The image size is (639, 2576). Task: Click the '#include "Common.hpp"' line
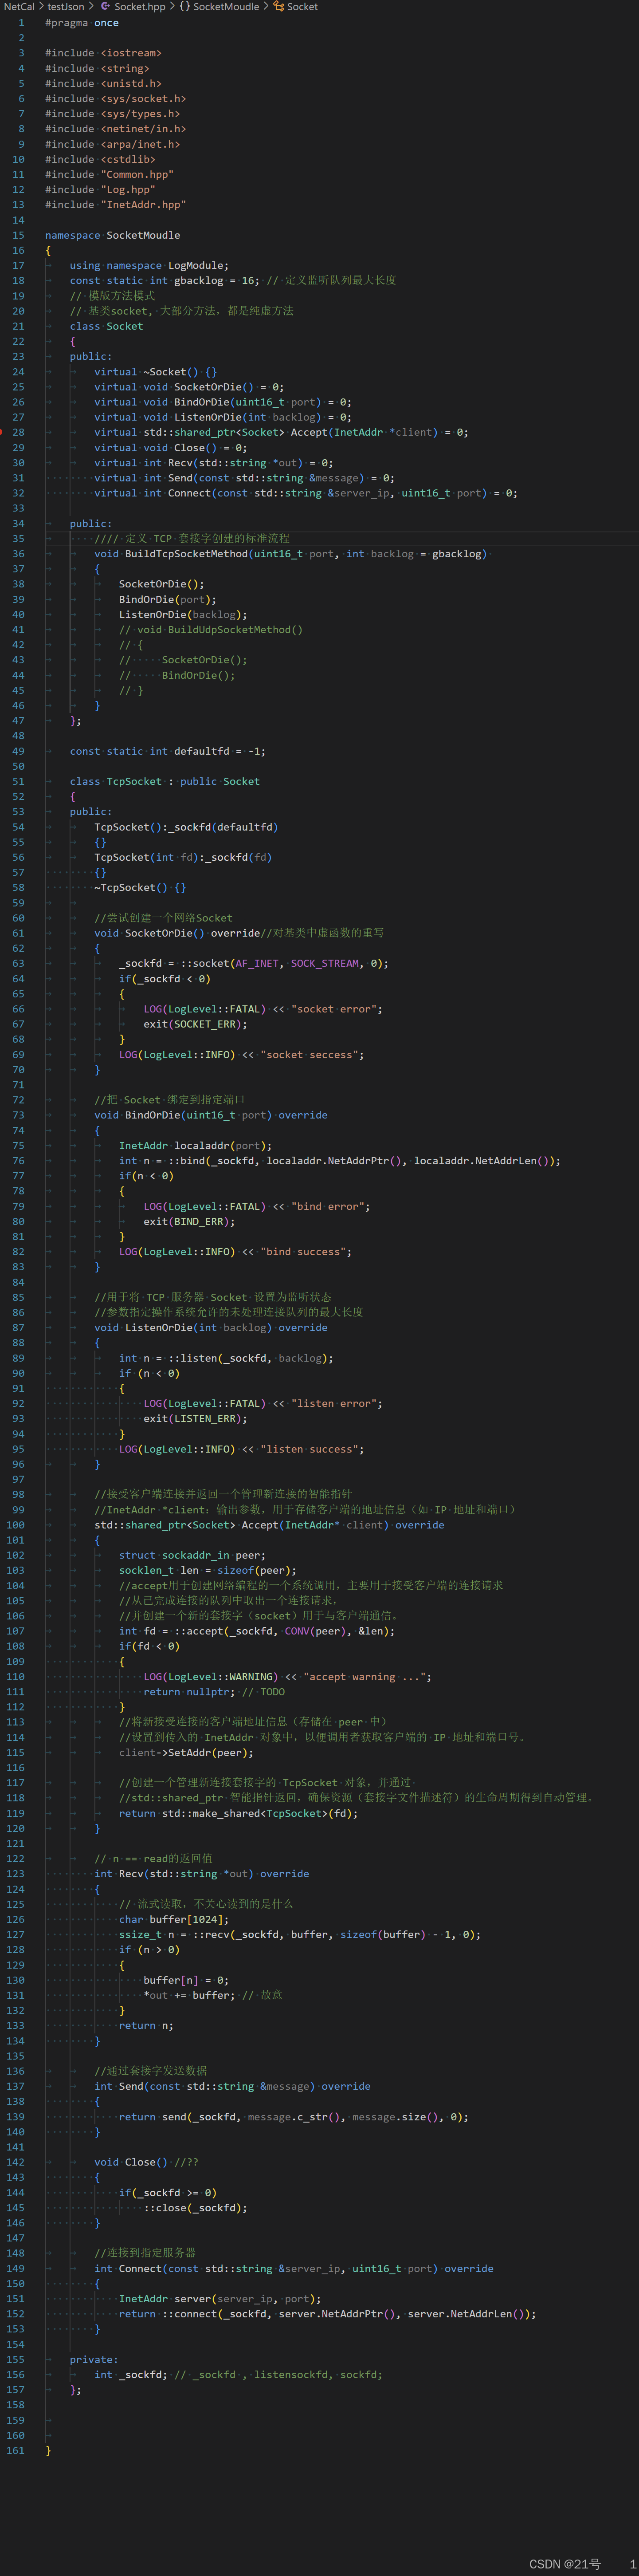click(x=109, y=175)
